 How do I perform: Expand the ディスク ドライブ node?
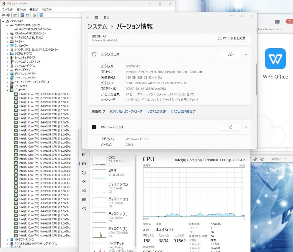click(x=7, y=70)
